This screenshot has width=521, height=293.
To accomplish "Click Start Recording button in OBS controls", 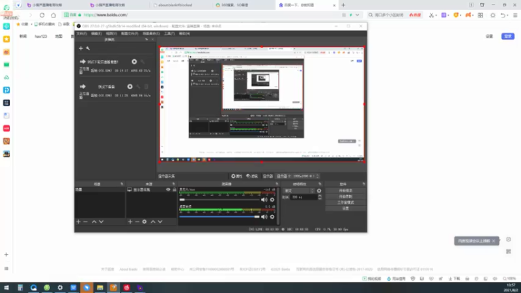I will 346,197.
